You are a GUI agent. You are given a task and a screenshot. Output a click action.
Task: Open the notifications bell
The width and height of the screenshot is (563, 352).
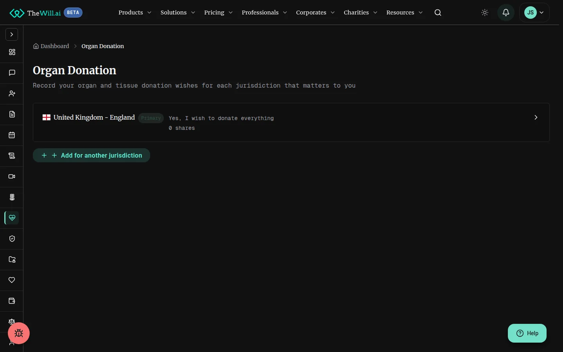coord(506,13)
